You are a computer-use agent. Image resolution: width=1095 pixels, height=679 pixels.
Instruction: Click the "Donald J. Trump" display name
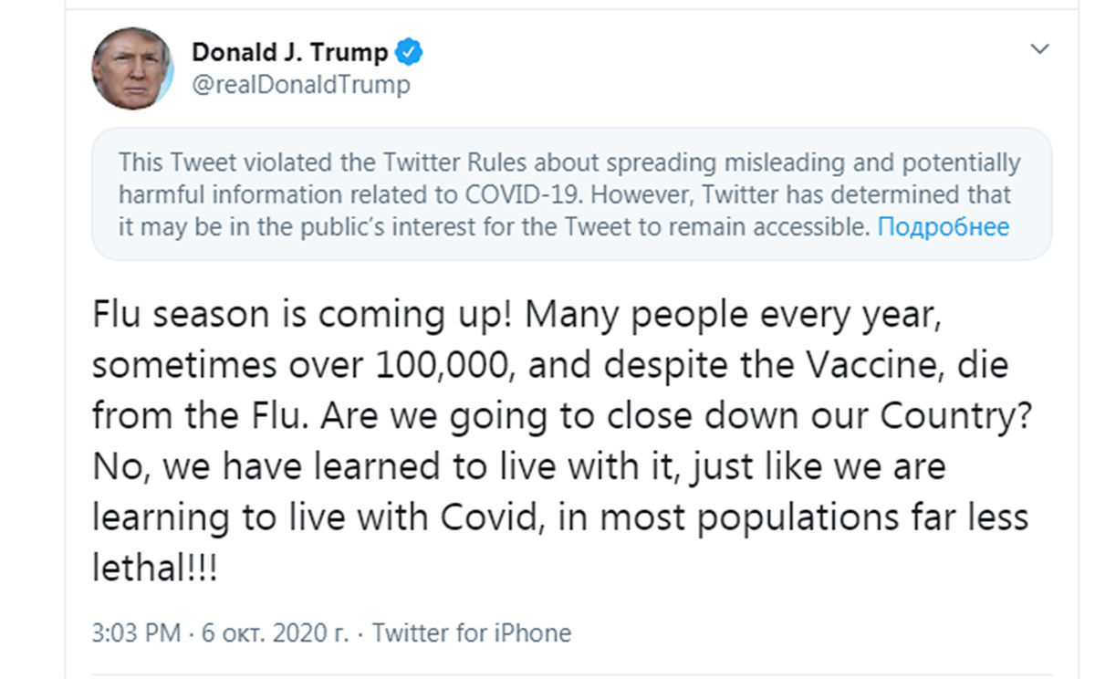(290, 52)
